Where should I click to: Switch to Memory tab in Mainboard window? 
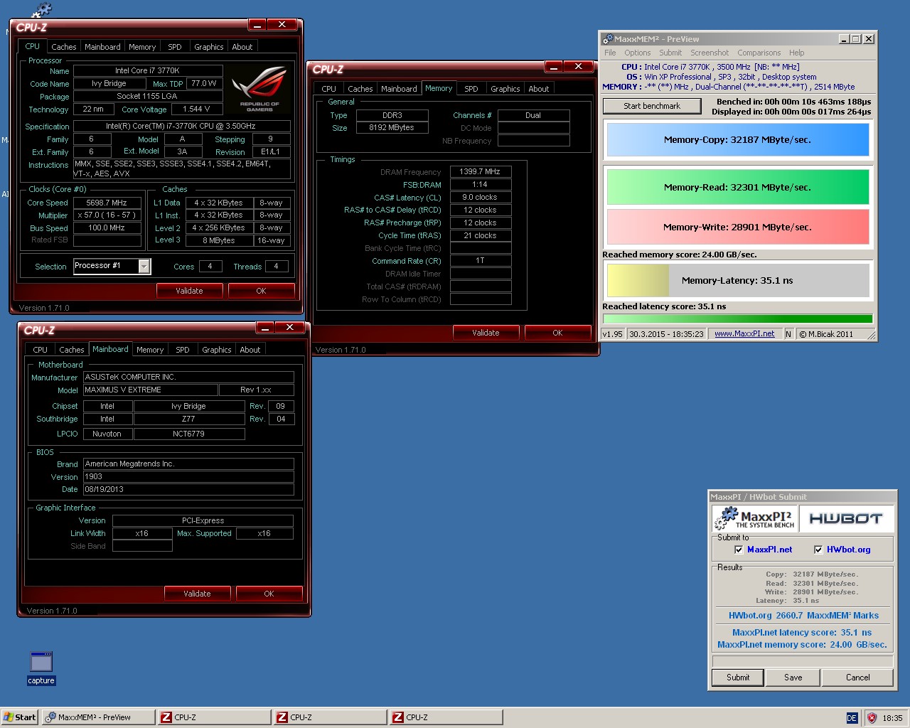[150, 350]
